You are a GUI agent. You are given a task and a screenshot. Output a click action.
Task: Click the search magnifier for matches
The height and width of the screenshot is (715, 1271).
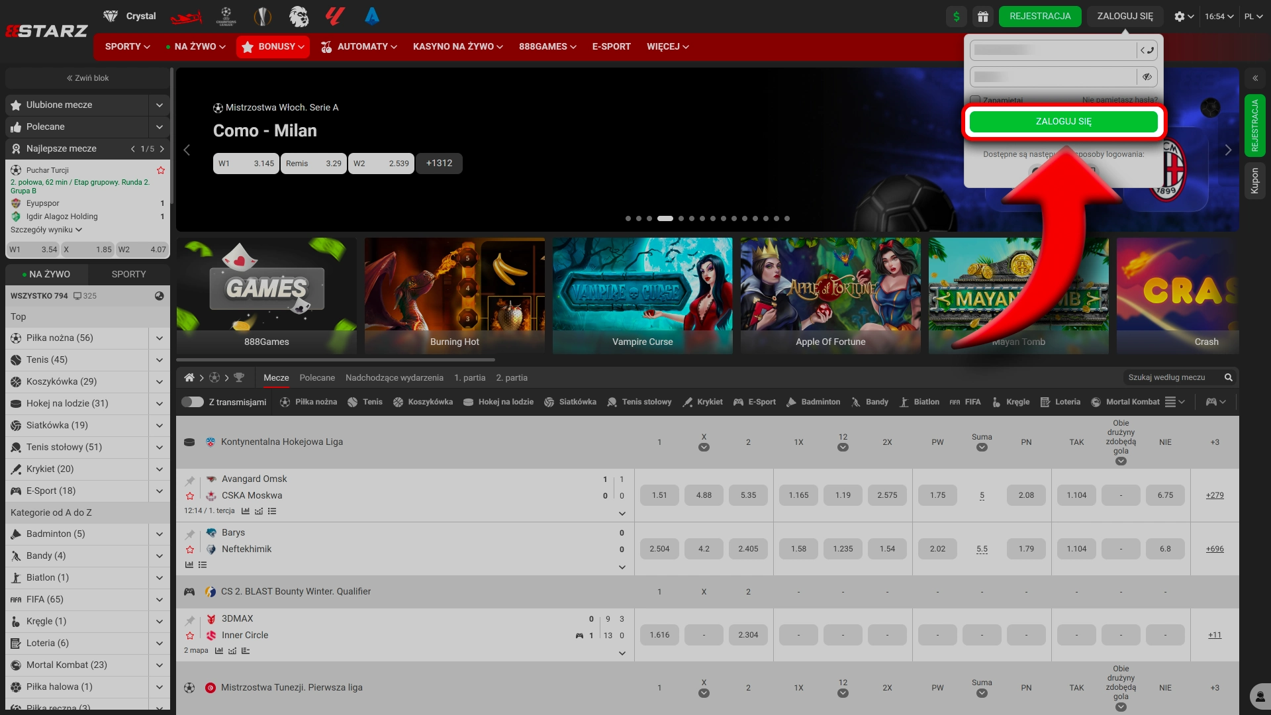(x=1229, y=377)
